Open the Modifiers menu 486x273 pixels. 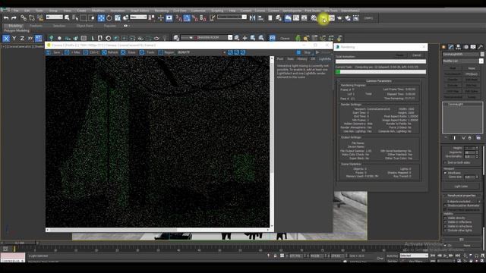(x=98, y=11)
